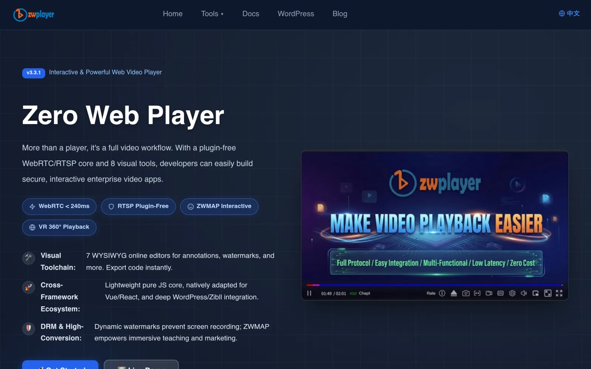Click "Interactive & Powerful Web Video Player" text
The image size is (591, 369).
[105, 72]
